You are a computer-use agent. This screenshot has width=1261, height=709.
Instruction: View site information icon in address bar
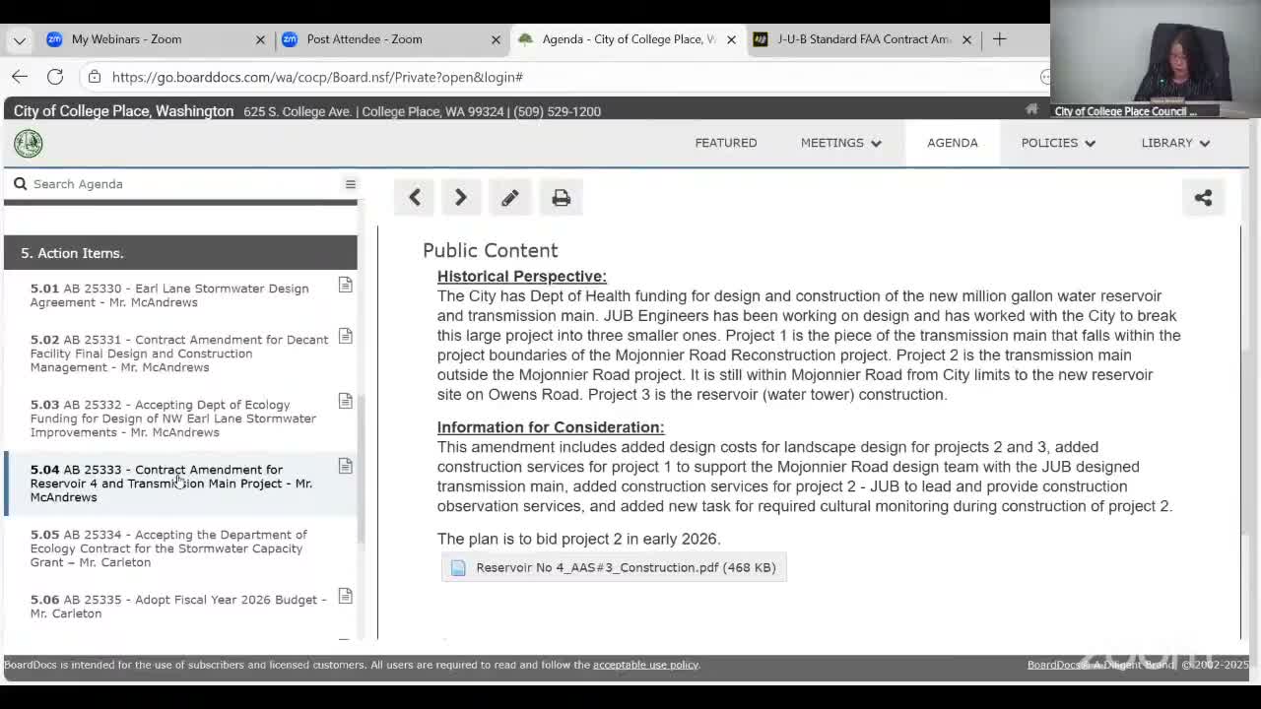pos(94,77)
